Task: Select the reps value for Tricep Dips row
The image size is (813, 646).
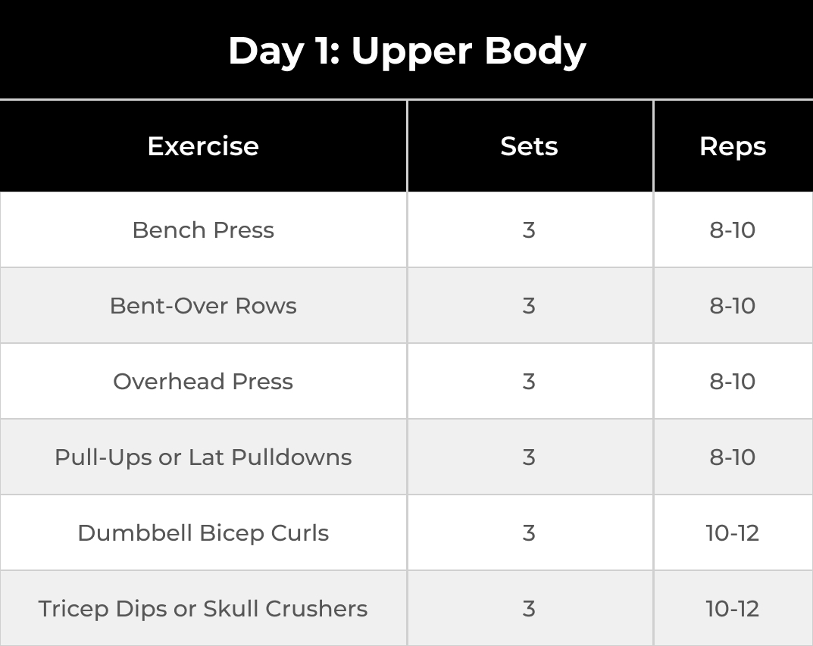Action: tap(732, 609)
